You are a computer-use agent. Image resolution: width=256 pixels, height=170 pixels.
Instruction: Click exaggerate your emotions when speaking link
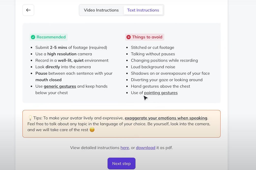[x=166, y=118]
